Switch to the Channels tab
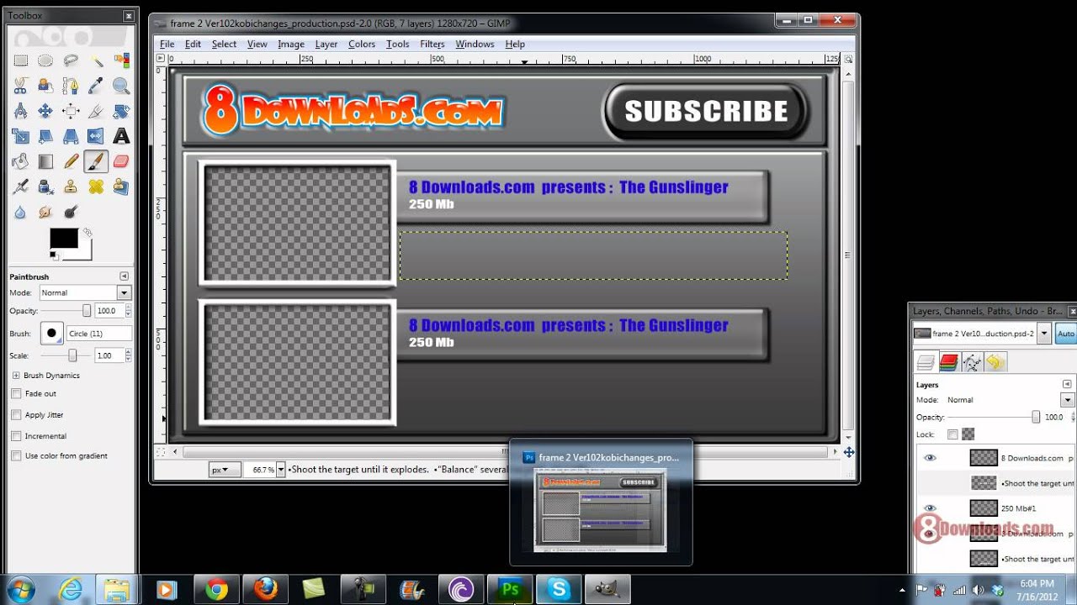Screen dimensions: 1077x605 point(949,362)
